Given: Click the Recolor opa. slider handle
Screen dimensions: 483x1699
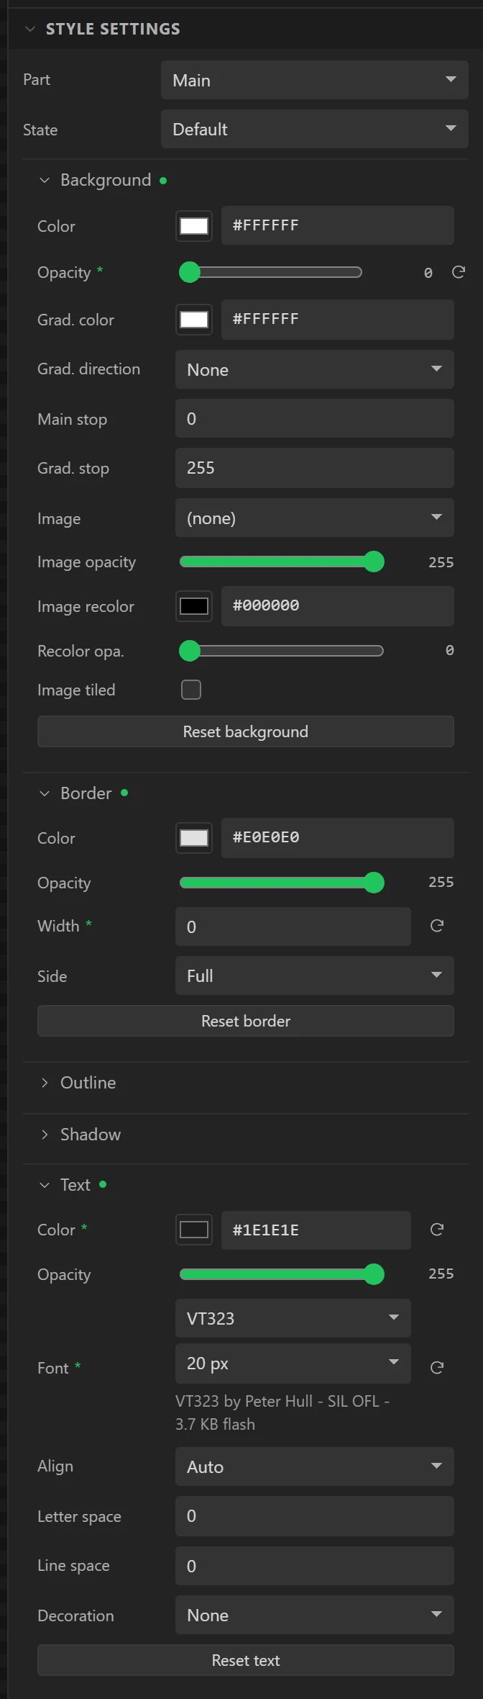Looking at the screenshot, I should [190, 651].
